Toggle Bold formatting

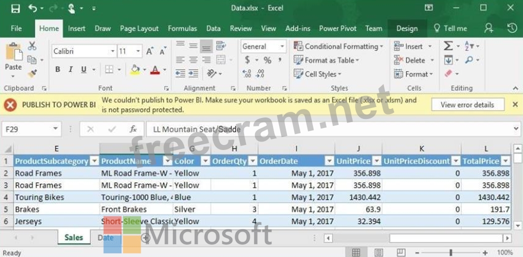tap(58, 69)
